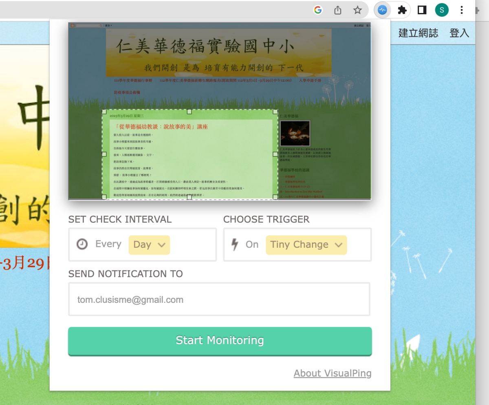
Task: Open the About VisualPing link
Action: pyautogui.click(x=333, y=373)
